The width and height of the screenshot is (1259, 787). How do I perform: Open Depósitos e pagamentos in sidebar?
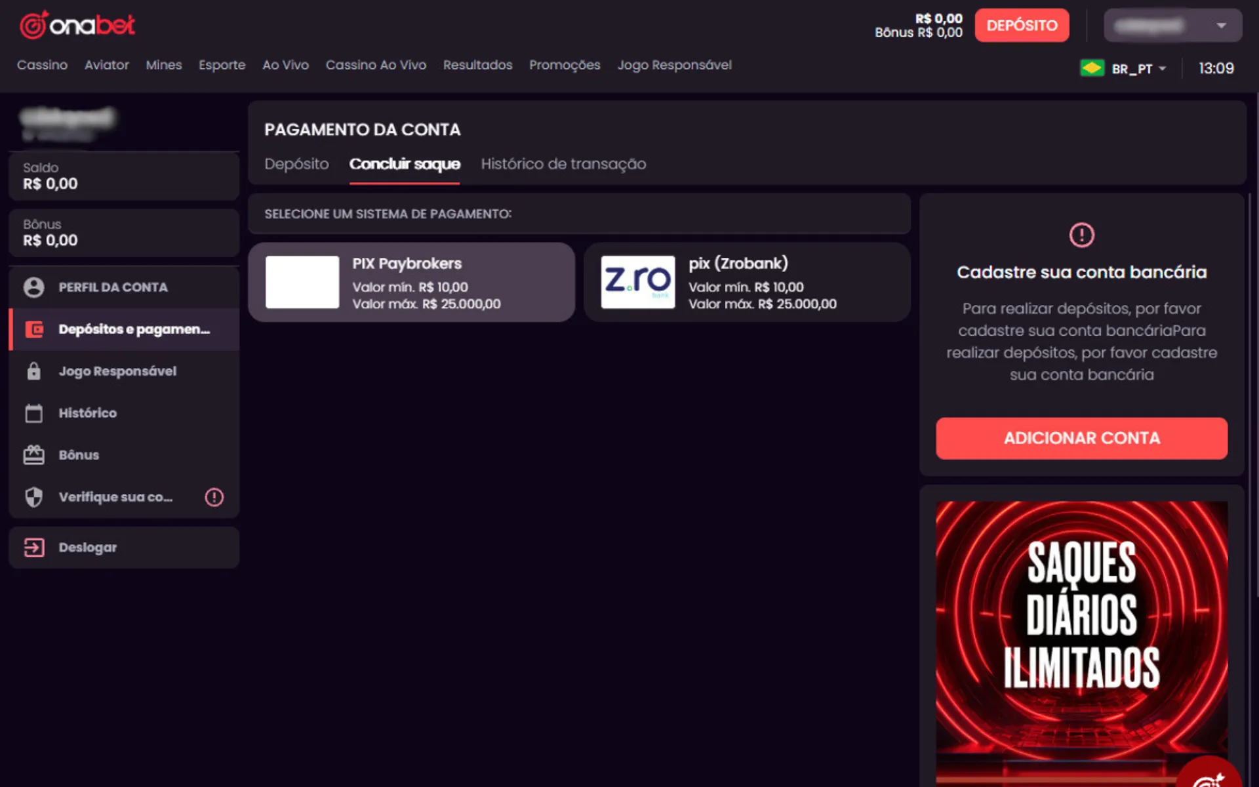tap(124, 329)
